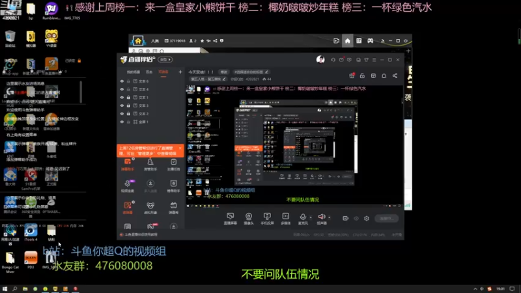
Task: Edit the 第五人格 category selector
Action: point(208,79)
